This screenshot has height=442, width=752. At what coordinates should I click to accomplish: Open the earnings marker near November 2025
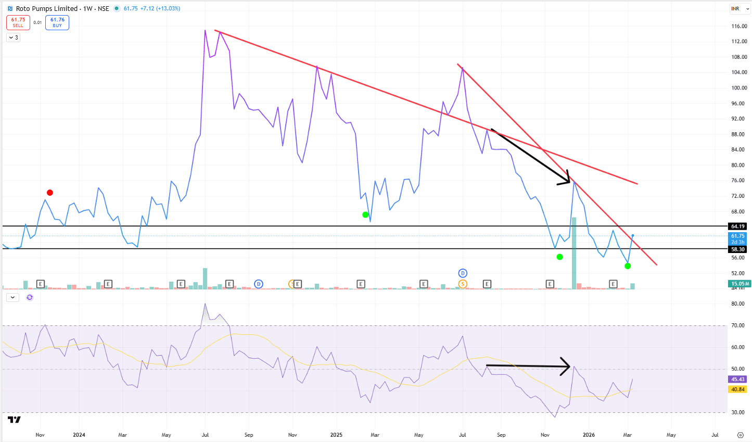(x=550, y=284)
